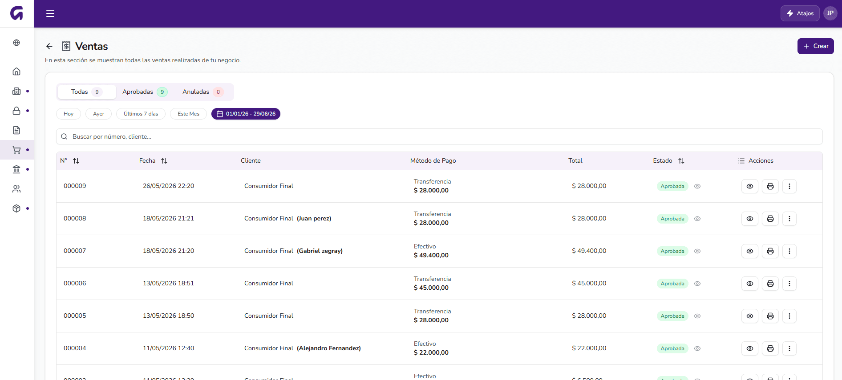Open the date range picker 01/01/26 - 29/06/26
The image size is (842, 380).
pos(246,114)
